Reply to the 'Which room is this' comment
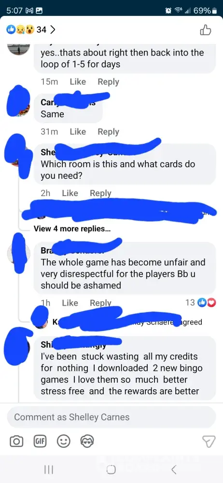This screenshot has height=483, width=223. [x=100, y=194]
